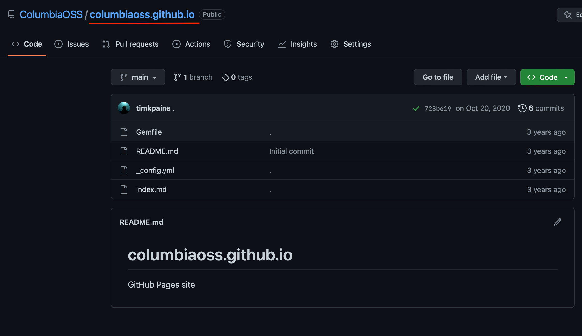The width and height of the screenshot is (582, 336).
Task: Click the 3 years ago timestamp for Gemfile
Action: click(x=546, y=132)
